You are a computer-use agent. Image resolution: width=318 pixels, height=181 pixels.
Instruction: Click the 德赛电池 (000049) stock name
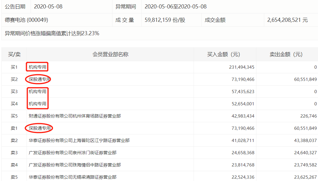26,20
